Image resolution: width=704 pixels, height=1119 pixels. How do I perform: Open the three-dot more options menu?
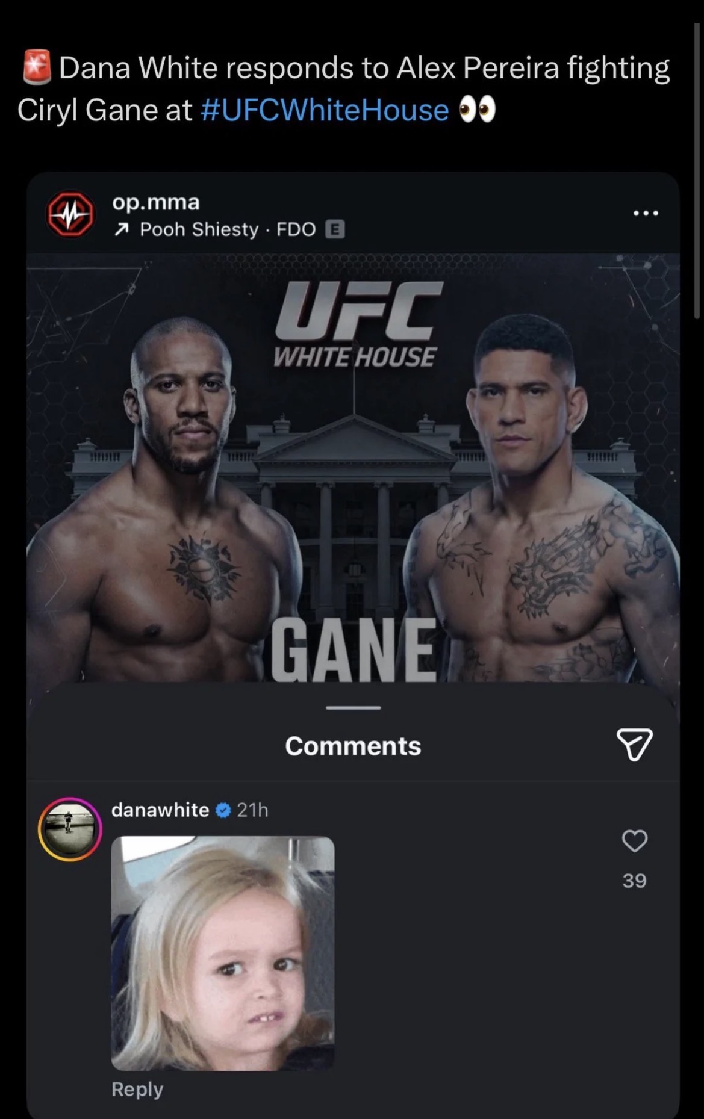[x=646, y=213]
